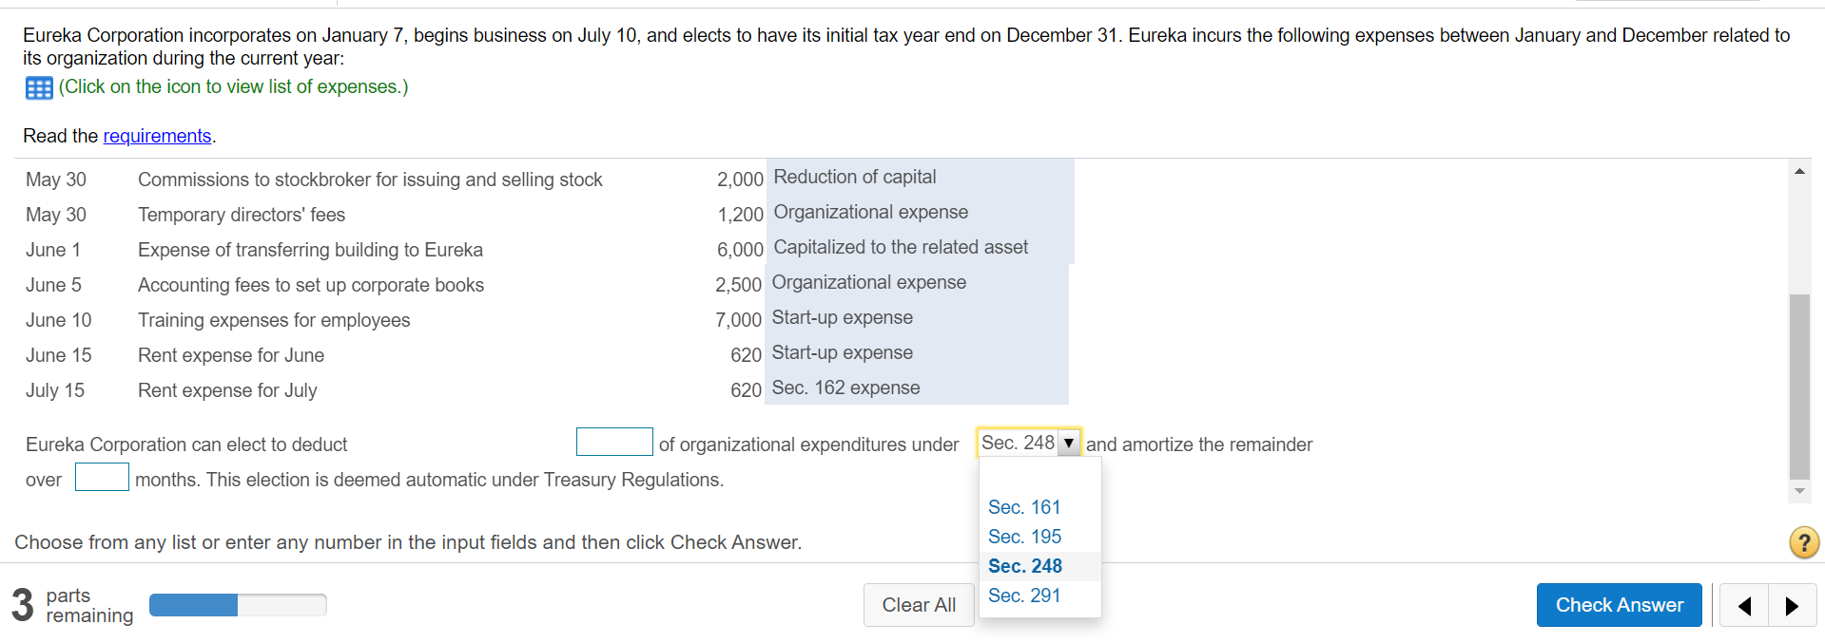Click the expense list table icon
1825x643 pixels.
click(x=39, y=88)
